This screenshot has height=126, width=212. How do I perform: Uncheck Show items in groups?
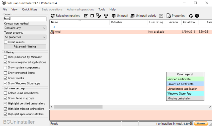click(x=6, y=98)
